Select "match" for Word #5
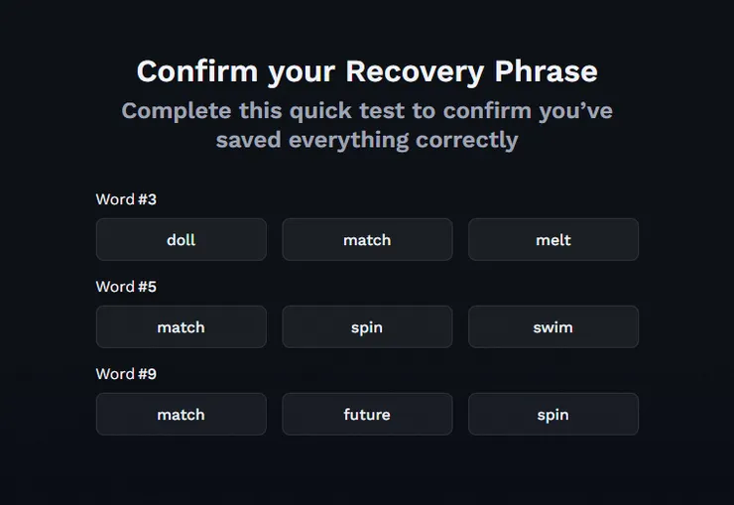The image size is (734, 505). tap(181, 327)
